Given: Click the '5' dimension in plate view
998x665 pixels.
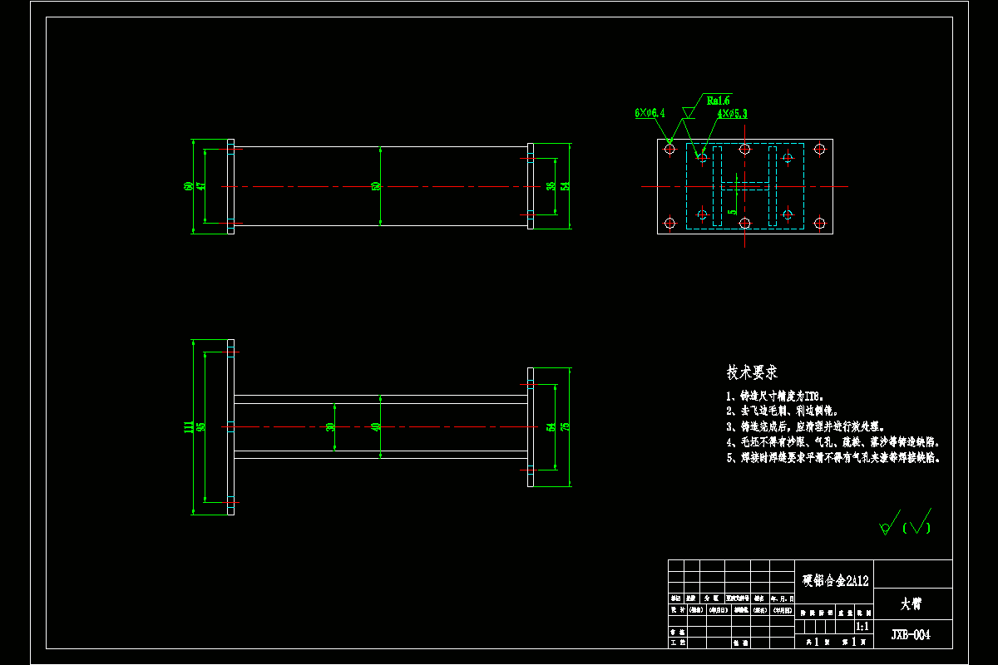Looking at the screenshot, I should (x=733, y=212).
